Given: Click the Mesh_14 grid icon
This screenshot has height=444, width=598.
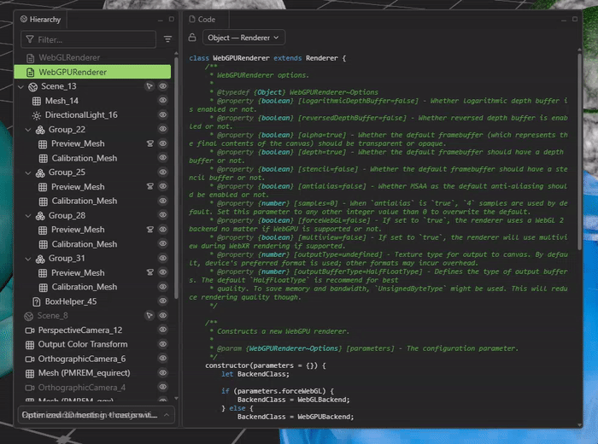Looking at the screenshot, I should (36, 101).
